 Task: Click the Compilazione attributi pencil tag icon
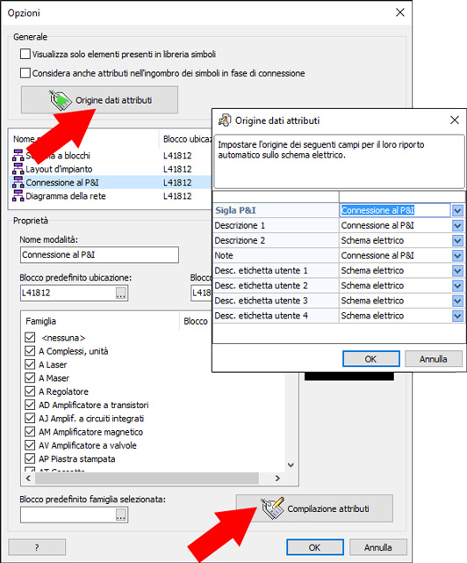pyautogui.click(x=273, y=508)
